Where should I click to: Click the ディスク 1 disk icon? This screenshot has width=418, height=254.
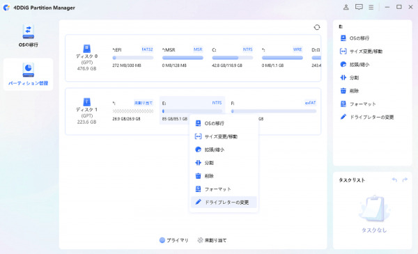pyautogui.click(x=86, y=102)
